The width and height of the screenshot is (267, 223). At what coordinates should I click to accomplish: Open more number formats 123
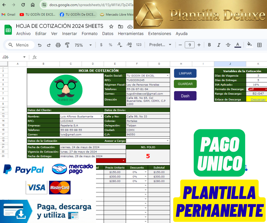click(x=139, y=45)
